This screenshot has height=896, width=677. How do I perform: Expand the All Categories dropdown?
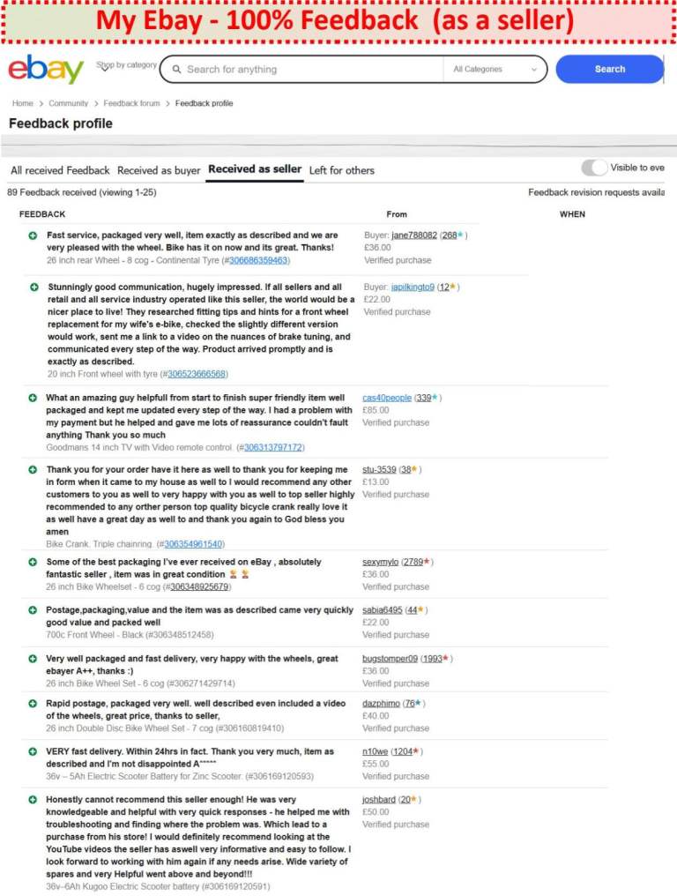pyautogui.click(x=495, y=69)
